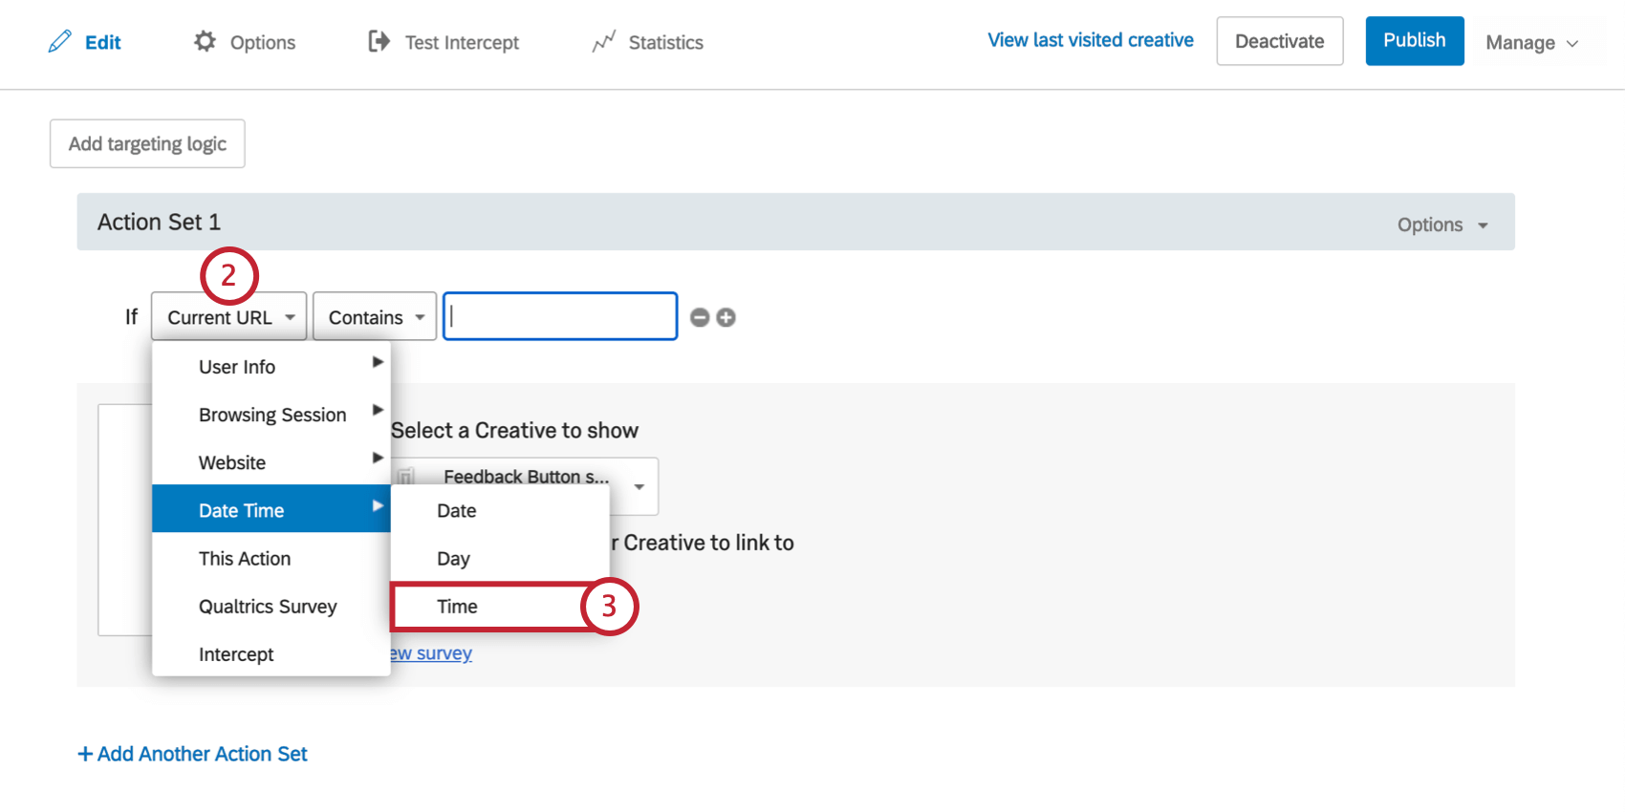Add another condition with the plus icon

[x=726, y=317]
